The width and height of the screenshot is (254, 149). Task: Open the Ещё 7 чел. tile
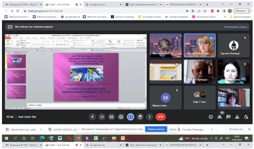(200, 98)
